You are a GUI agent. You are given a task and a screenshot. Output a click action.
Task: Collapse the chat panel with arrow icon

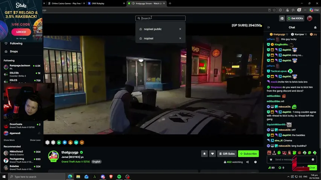(x=269, y=27)
